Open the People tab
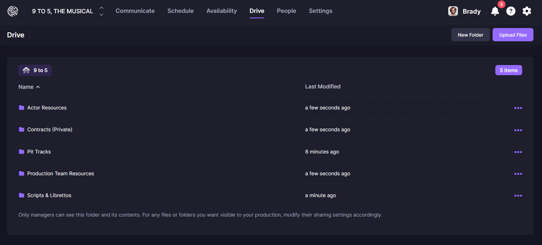Image resolution: width=542 pixels, height=245 pixels. (286, 11)
